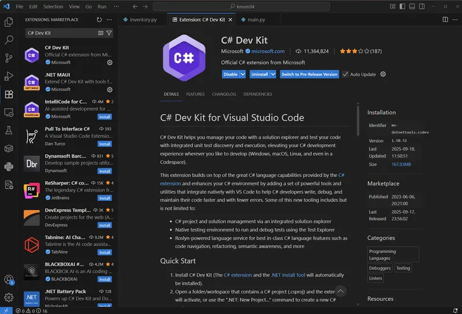The width and height of the screenshot is (462, 314).
Task: Click Switch to Pre-Release Version button
Action: 309,74
